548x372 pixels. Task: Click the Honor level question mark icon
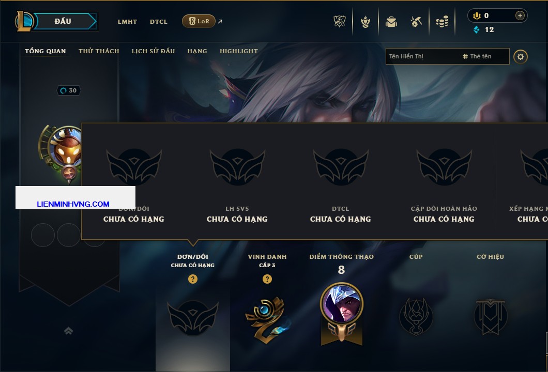tap(267, 278)
